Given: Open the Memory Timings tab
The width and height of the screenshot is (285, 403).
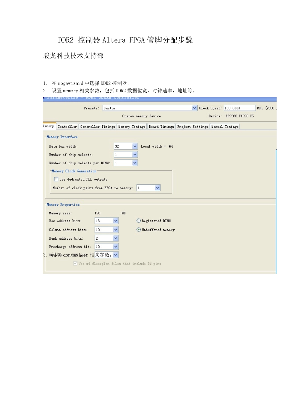Looking at the screenshot, I should click(132, 127).
